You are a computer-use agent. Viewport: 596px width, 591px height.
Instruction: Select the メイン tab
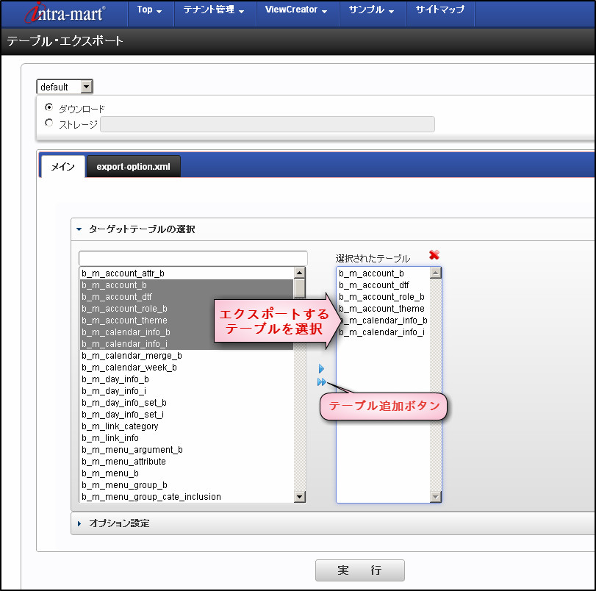pyautogui.click(x=62, y=166)
